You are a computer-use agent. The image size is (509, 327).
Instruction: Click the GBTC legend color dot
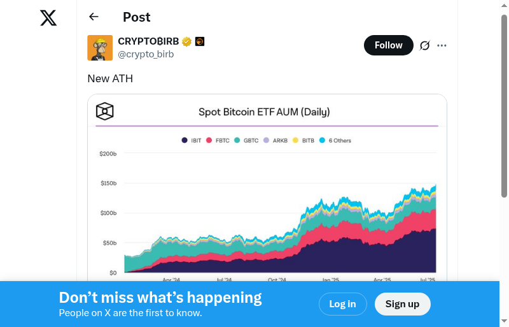[x=237, y=140]
